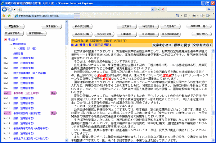Open a new blank tab
The image size is (216, 143).
(x=77, y=16)
